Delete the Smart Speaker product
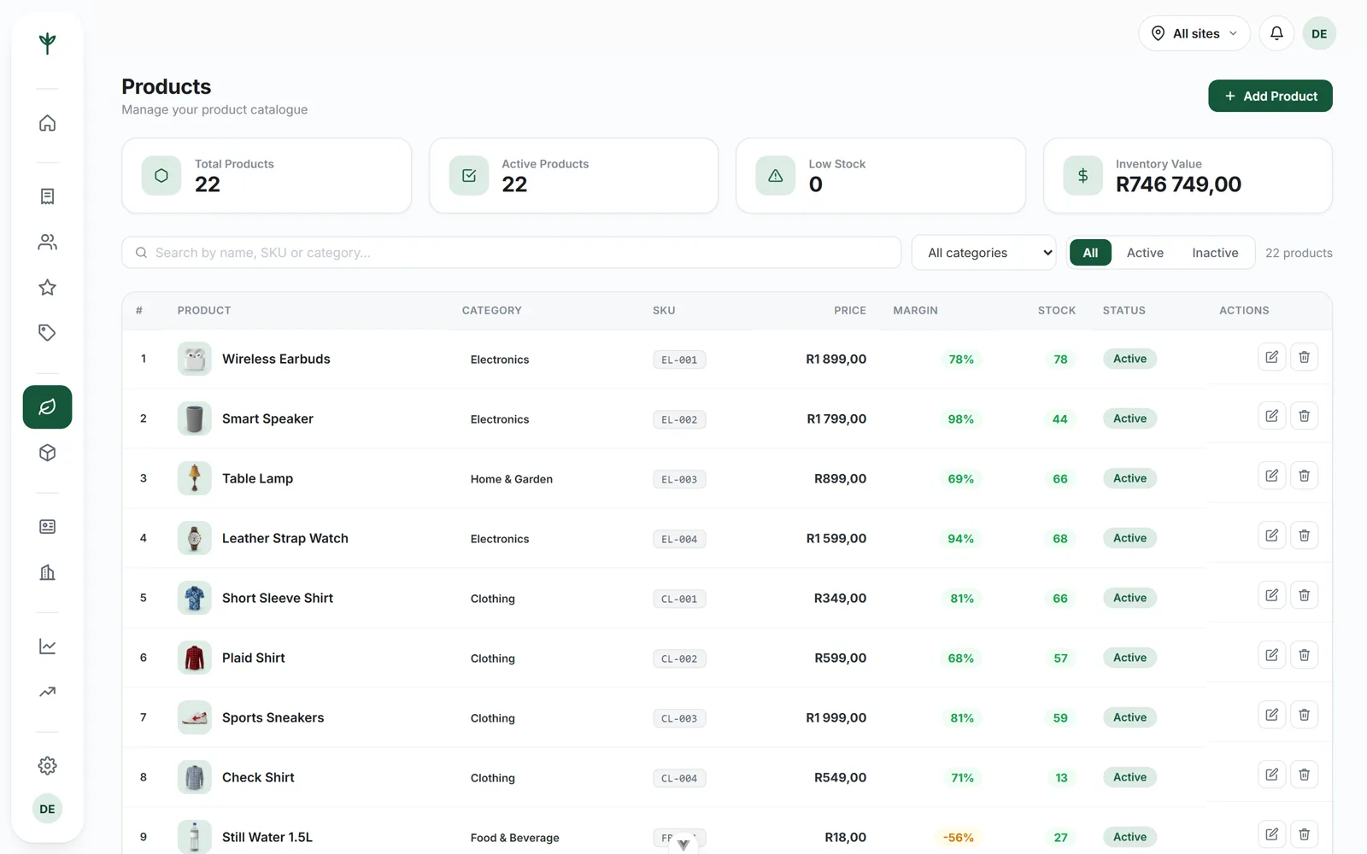Screen dimensions: 1367x854 pos(1304,416)
